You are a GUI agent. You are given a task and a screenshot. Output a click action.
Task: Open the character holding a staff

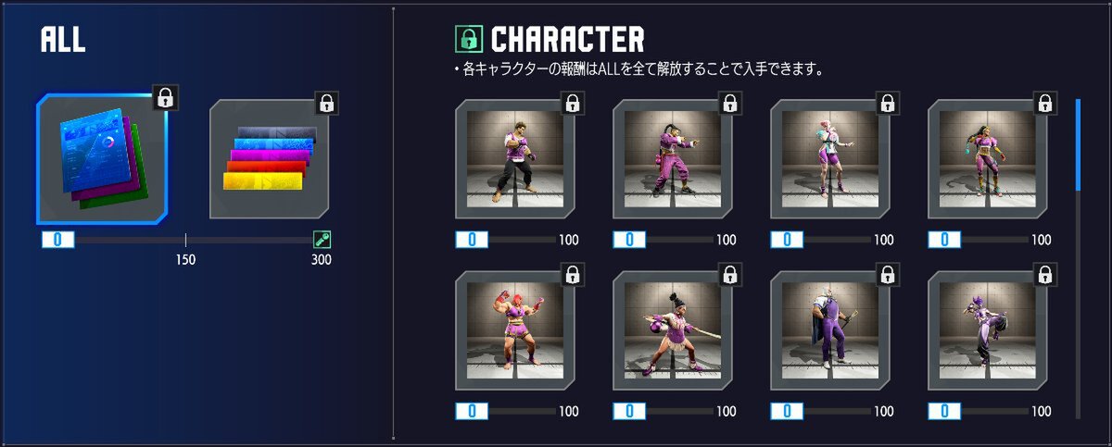point(674,330)
